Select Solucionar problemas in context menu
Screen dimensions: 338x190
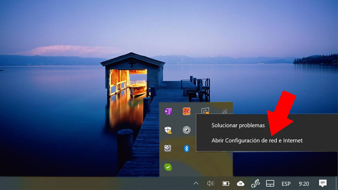(238, 125)
